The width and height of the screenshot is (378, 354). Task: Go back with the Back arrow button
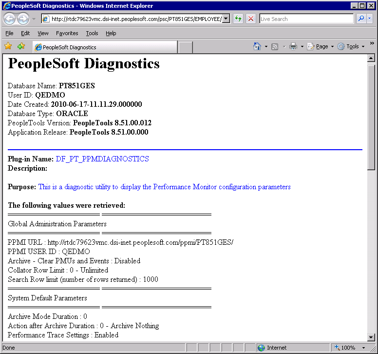[10, 19]
